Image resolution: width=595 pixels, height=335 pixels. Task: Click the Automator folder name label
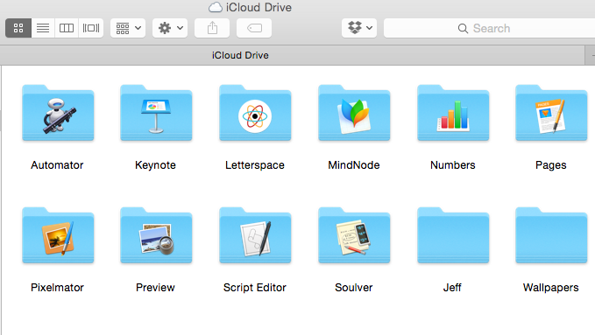point(57,165)
